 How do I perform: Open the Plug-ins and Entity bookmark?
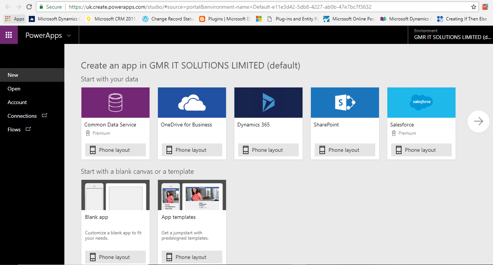(293, 19)
